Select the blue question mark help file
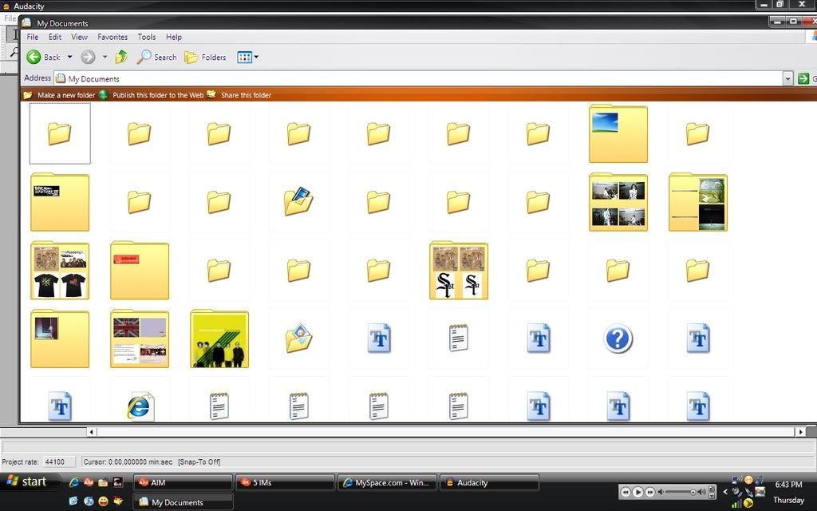 (x=618, y=339)
